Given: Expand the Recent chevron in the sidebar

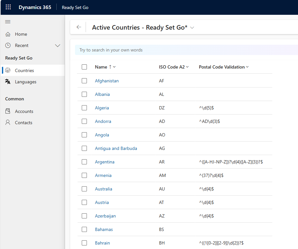Looking at the screenshot, I should coord(58,46).
